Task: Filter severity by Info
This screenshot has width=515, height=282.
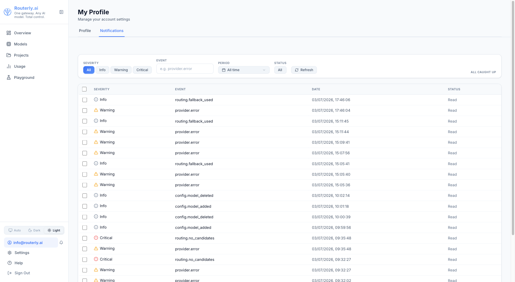Action: pyautogui.click(x=102, y=70)
